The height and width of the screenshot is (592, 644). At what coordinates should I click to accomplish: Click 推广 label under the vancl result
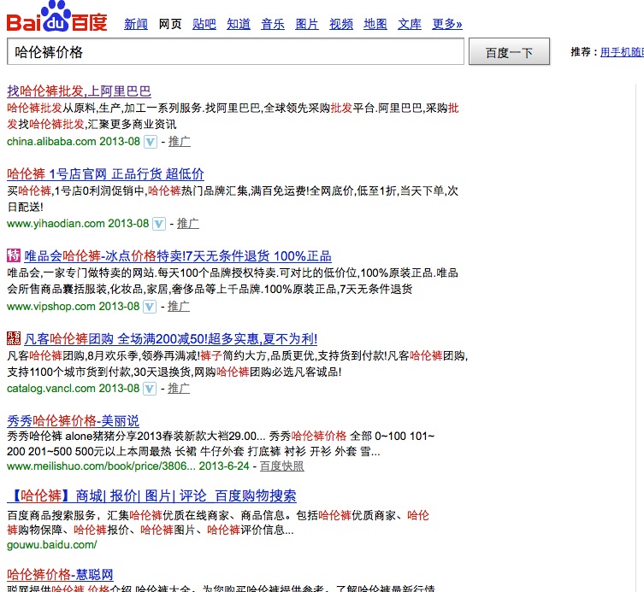178,389
